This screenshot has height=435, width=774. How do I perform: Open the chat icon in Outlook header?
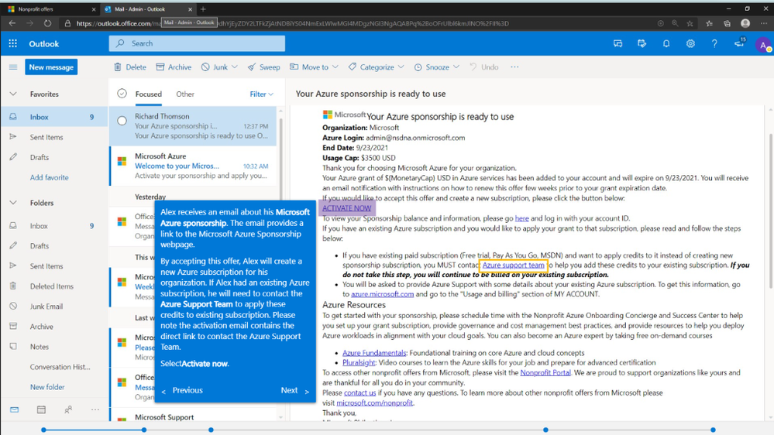[x=617, y=43]
